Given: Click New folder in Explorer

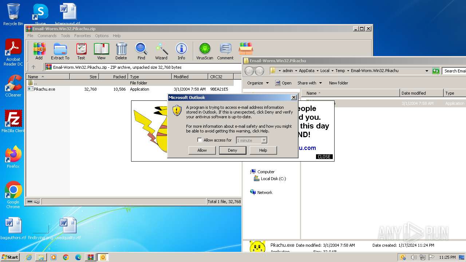Looking at the screenshot, I should 339,83.
